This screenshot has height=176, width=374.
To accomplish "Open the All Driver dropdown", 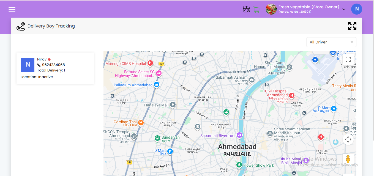I will pos(331,42).
